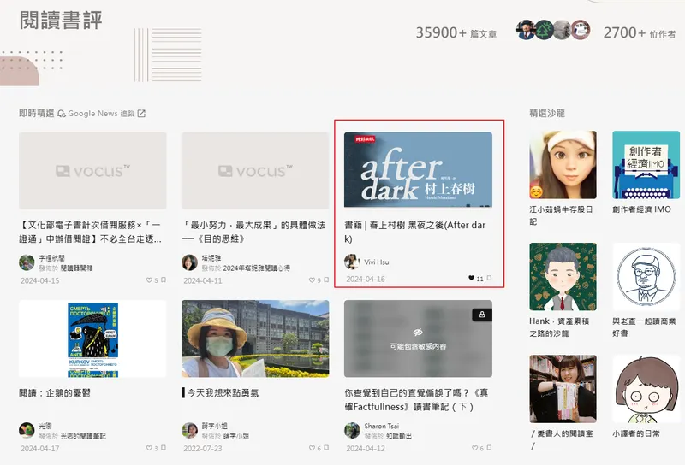Bookmark the 企鵝的憂鬱 article
The height and width of the screenshot is (465, 685).
164,448
